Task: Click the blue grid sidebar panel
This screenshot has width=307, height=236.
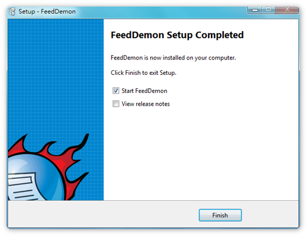Action: (56, 74)
